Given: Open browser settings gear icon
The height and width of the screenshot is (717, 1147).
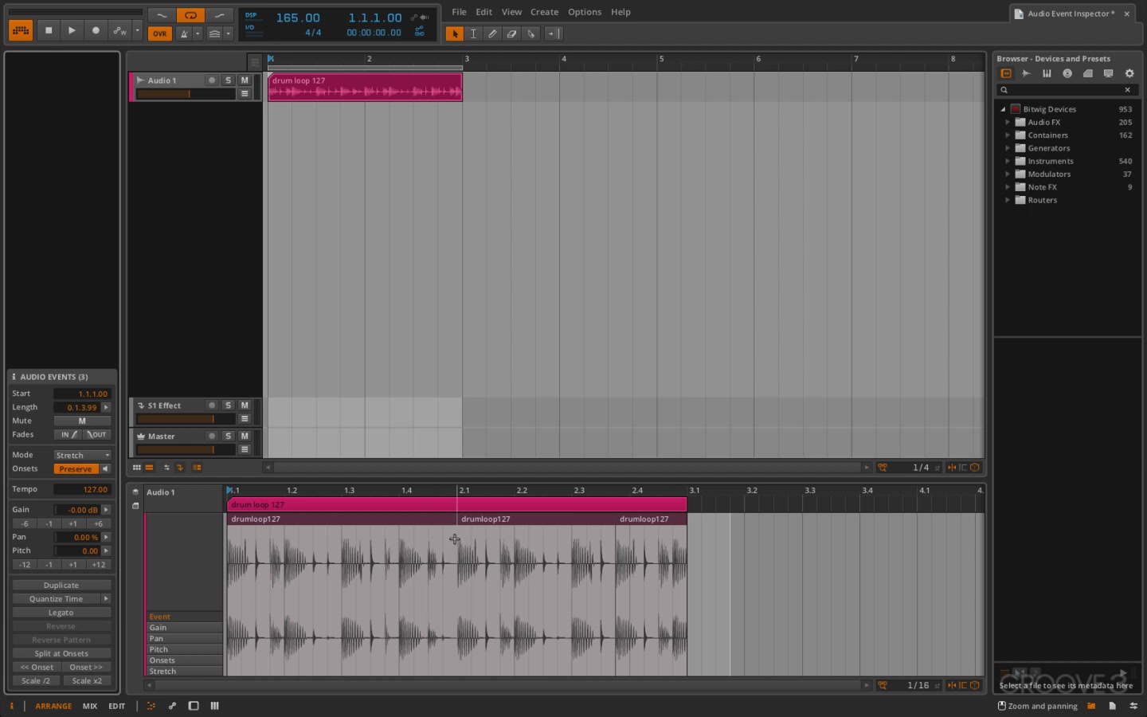Looking at the screenshot, I should click(1129, 73).
